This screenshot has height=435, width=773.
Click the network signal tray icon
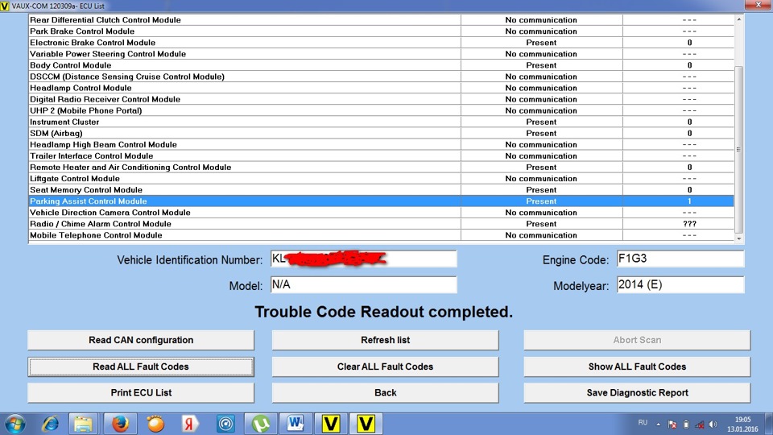coord(700,425)
